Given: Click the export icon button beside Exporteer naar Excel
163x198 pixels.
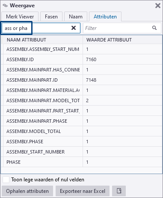Looking at the screenshot, I should 119,191.
